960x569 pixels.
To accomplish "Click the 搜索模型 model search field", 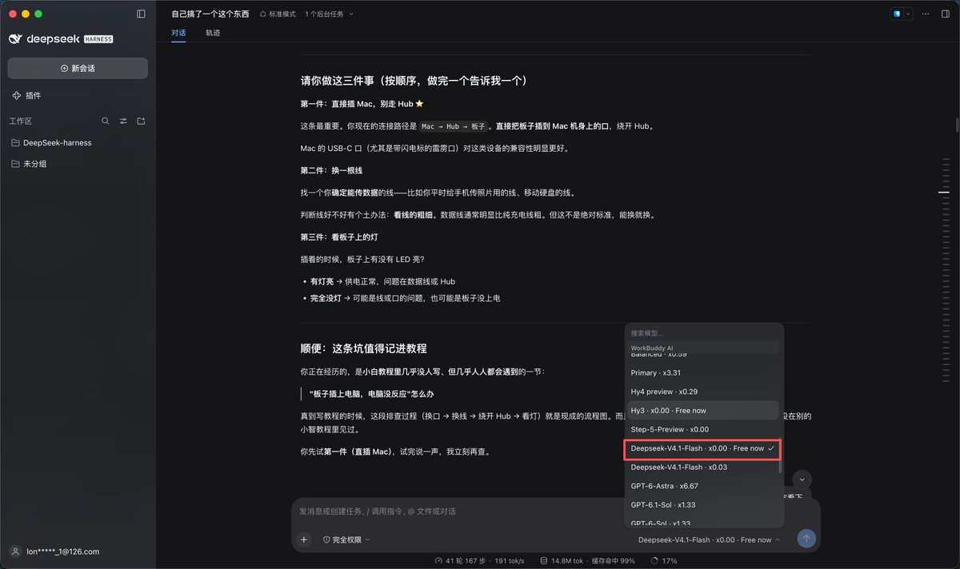I will [x=704, y=332].
